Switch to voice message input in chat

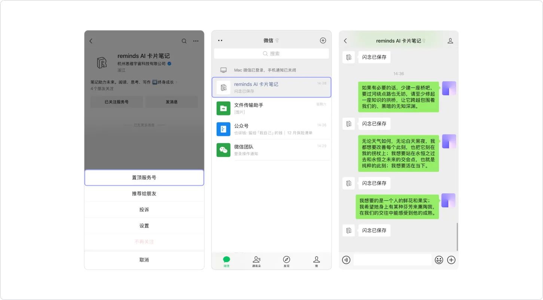pos(346,260)
